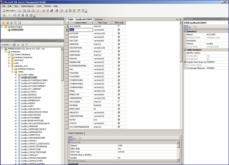Sort Properties panel alphabetically
Screen dimensions: 229x165
point(190,27)
